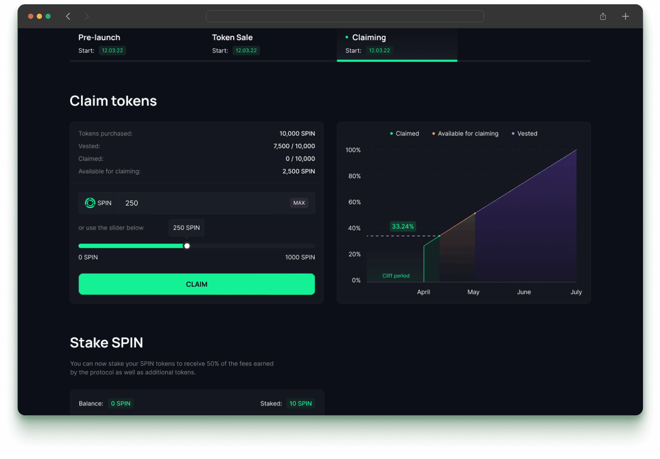Toggle the Available for claiming legend item
This screenshot has height=459, width=660.
(465, 134)
